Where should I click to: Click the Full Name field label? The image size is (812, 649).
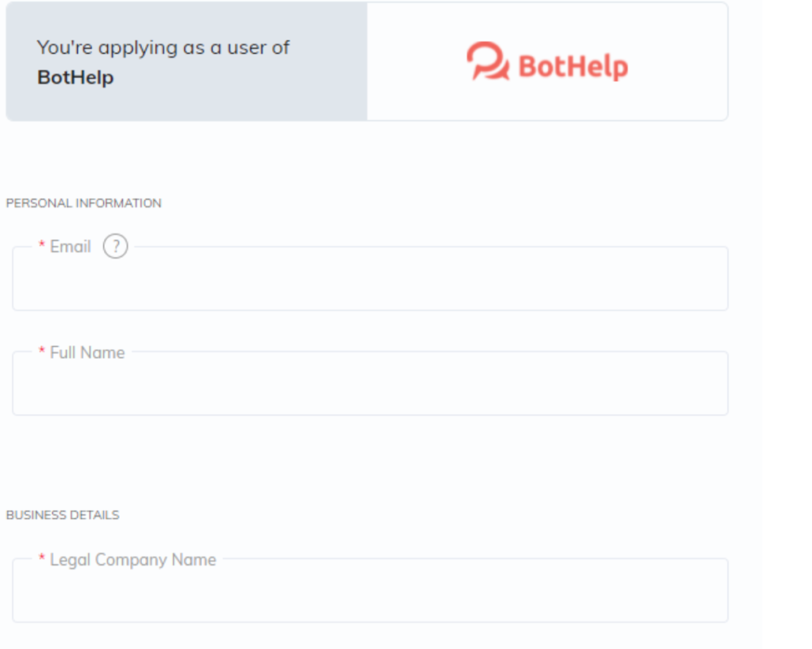(87, 352)
